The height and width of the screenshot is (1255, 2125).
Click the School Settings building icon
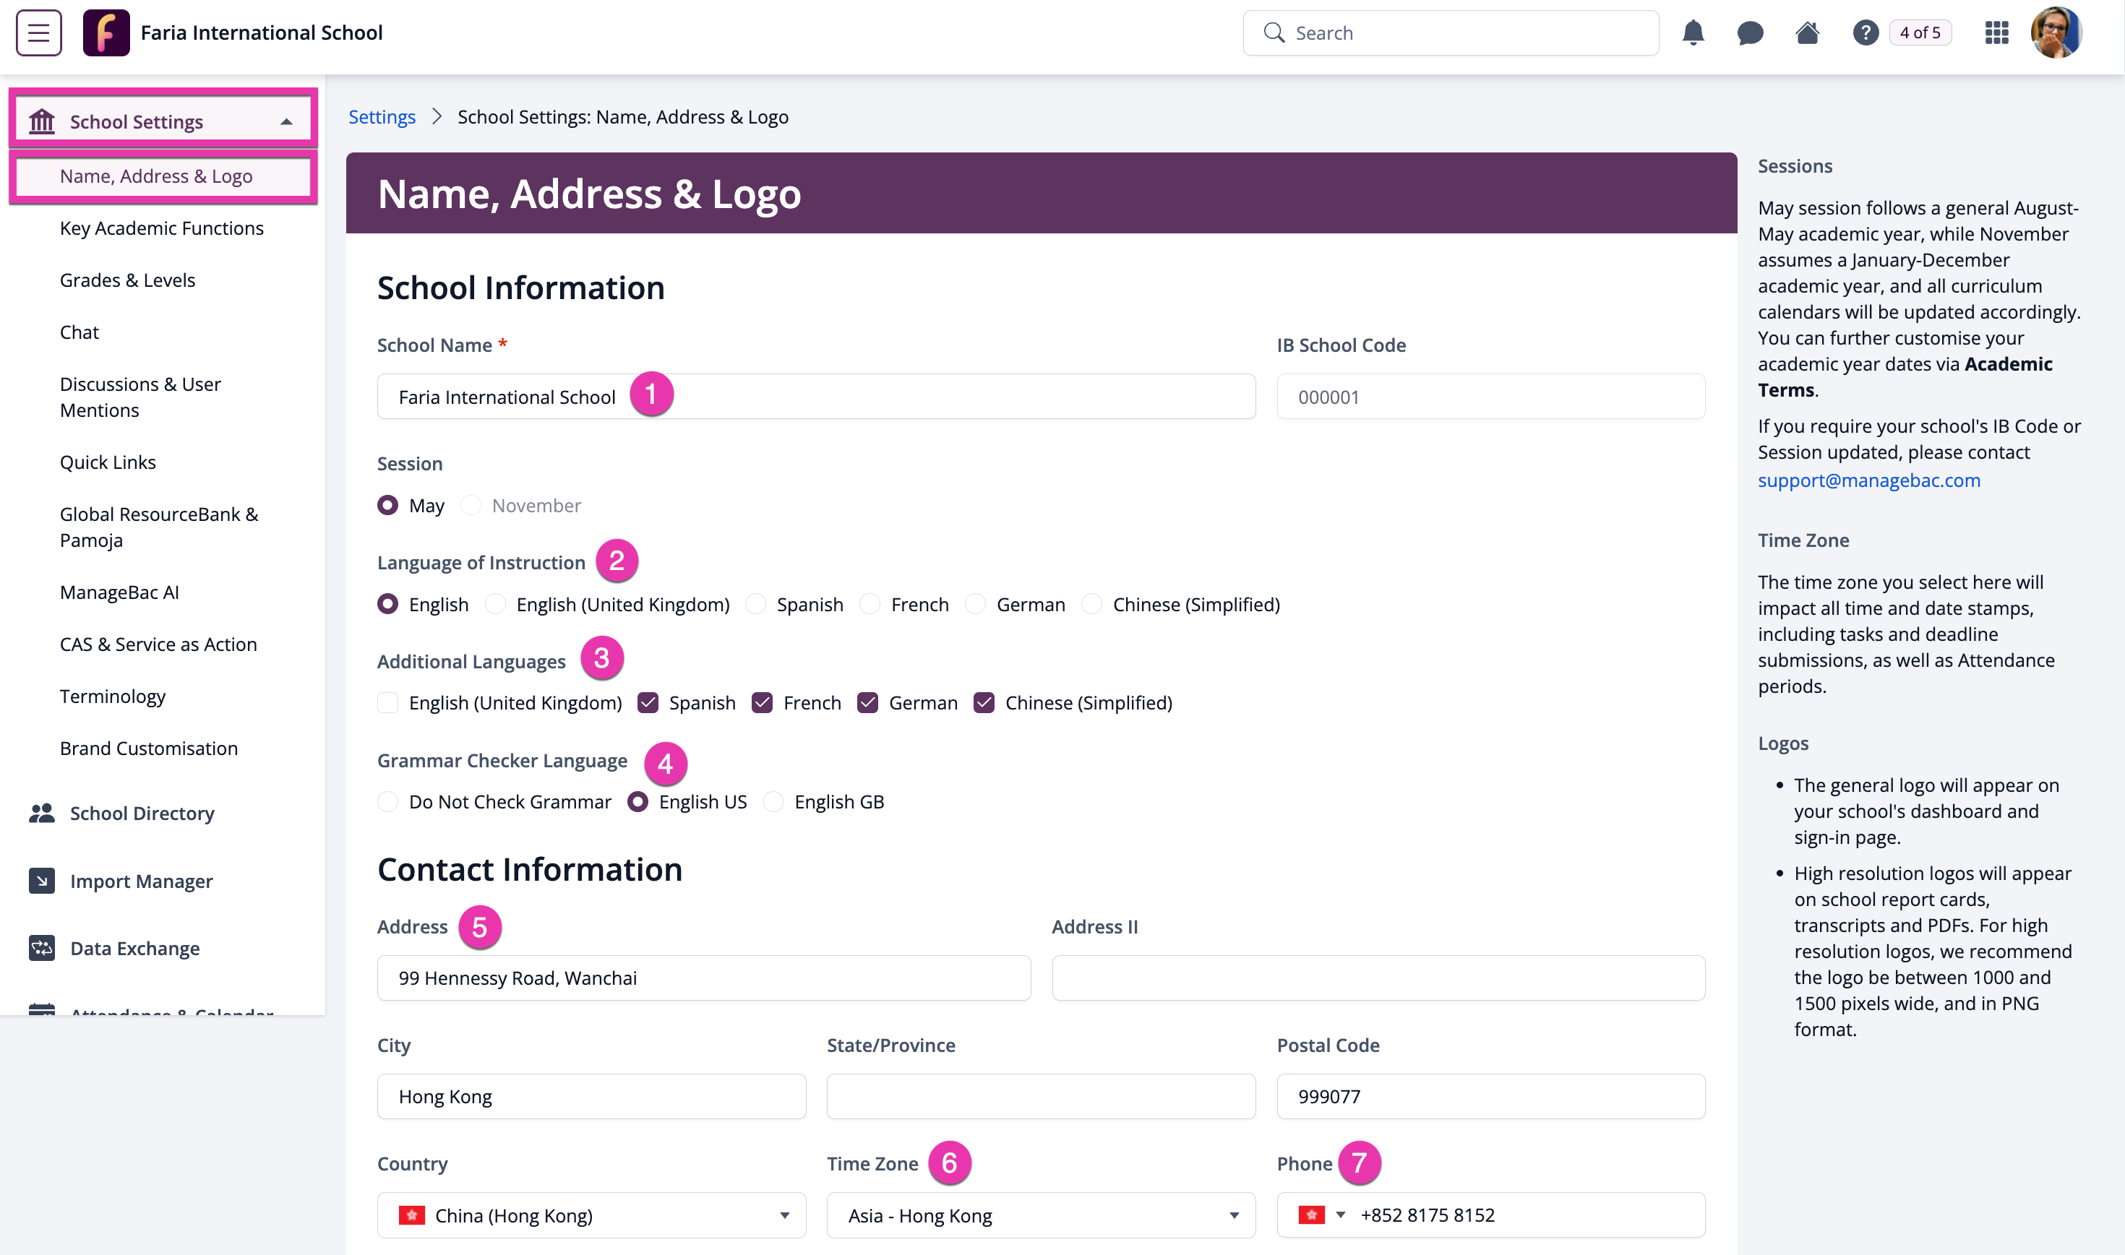pyautogui.click(x=41, y=121)
